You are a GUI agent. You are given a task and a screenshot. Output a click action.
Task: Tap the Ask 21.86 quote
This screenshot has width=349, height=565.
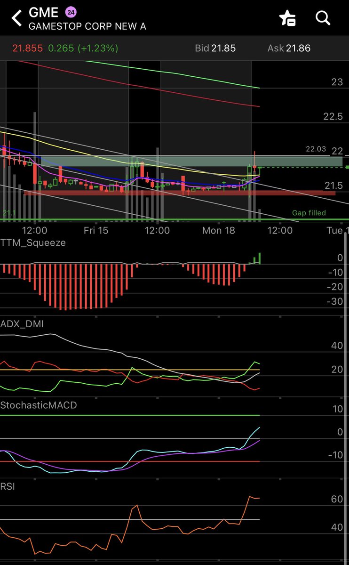[289, 48]
